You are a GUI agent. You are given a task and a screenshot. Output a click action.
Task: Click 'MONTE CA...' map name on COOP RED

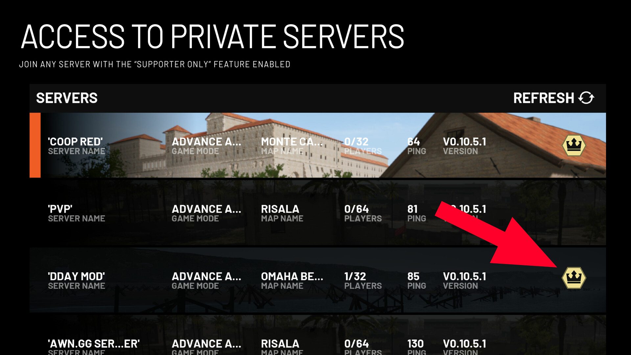pos(292,142)
